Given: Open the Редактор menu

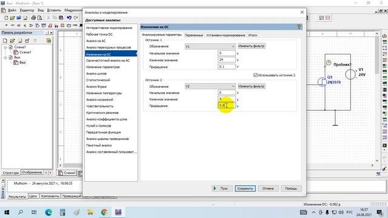Looking at the screenshot, I should click(27, 10).
